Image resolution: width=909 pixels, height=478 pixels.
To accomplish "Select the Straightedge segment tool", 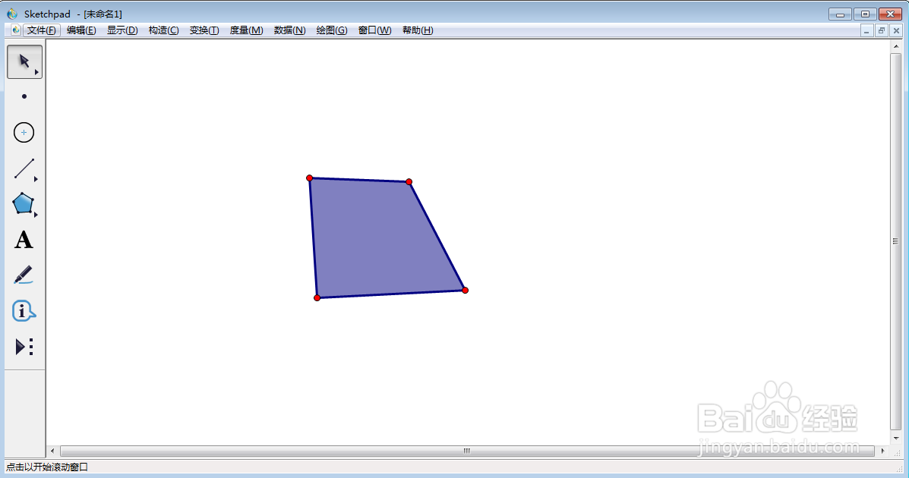I will point(24,168).
